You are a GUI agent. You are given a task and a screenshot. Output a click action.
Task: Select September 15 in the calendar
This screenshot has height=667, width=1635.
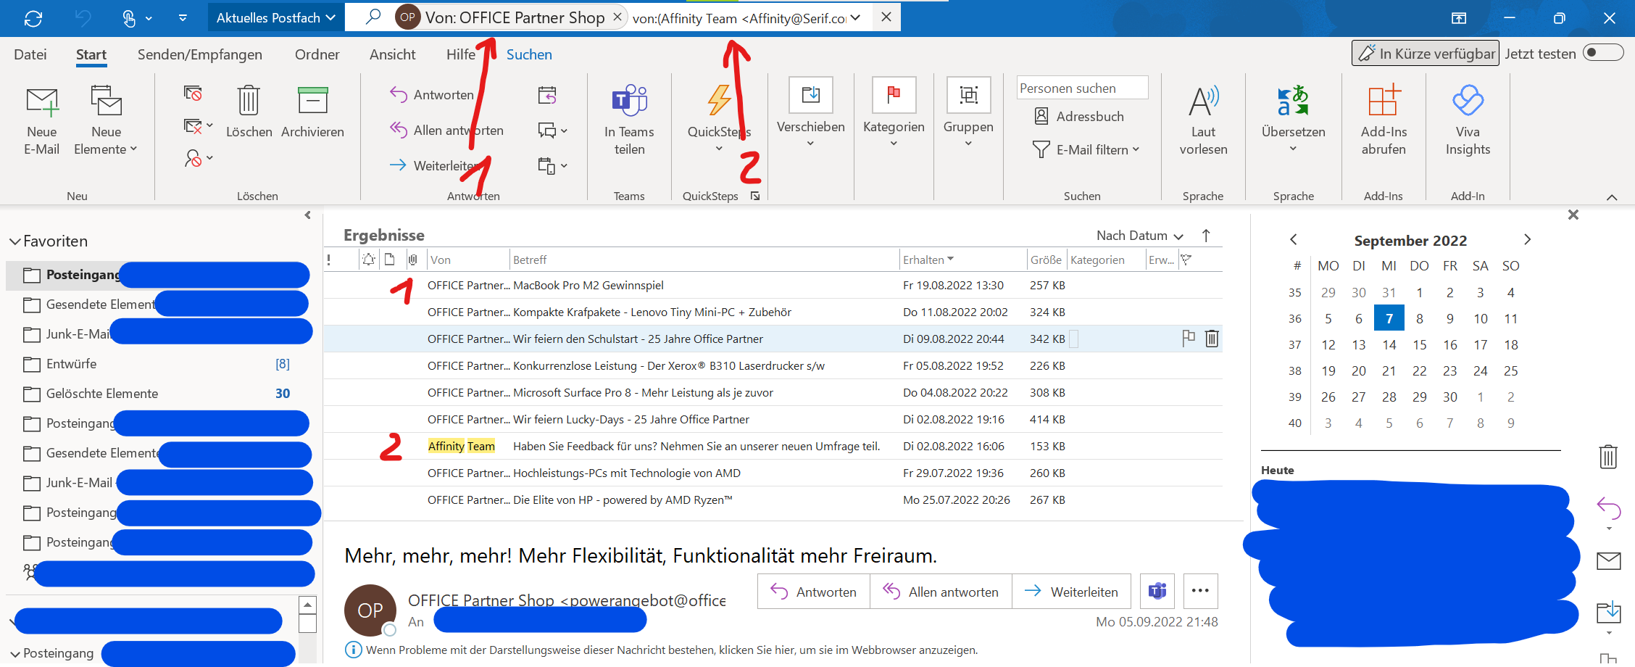coord(1419,344)
